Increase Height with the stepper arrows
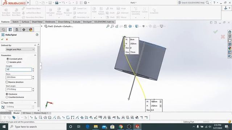232x130 pixels. tap(33, 69)
